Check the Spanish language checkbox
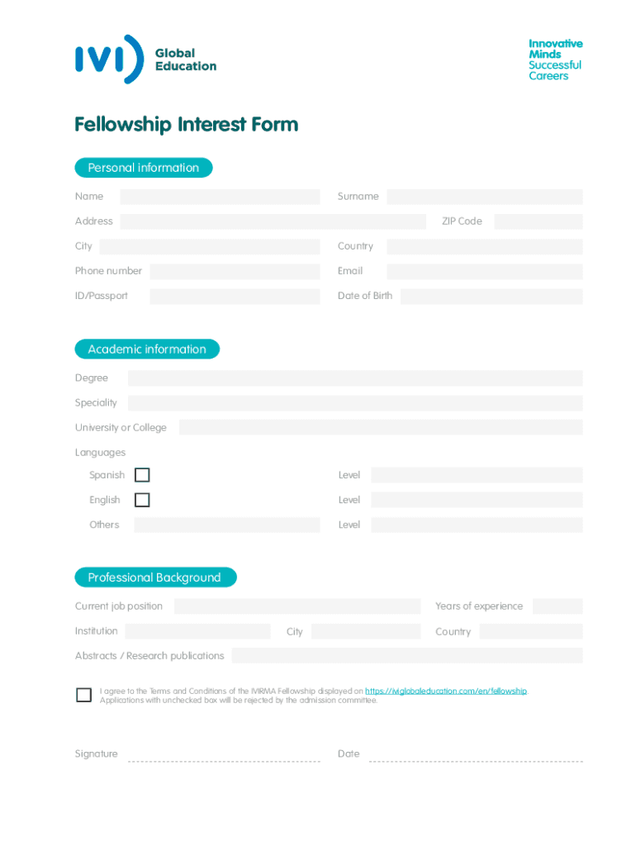This screenshot has height=846, width=636. (x=142, y=475)
